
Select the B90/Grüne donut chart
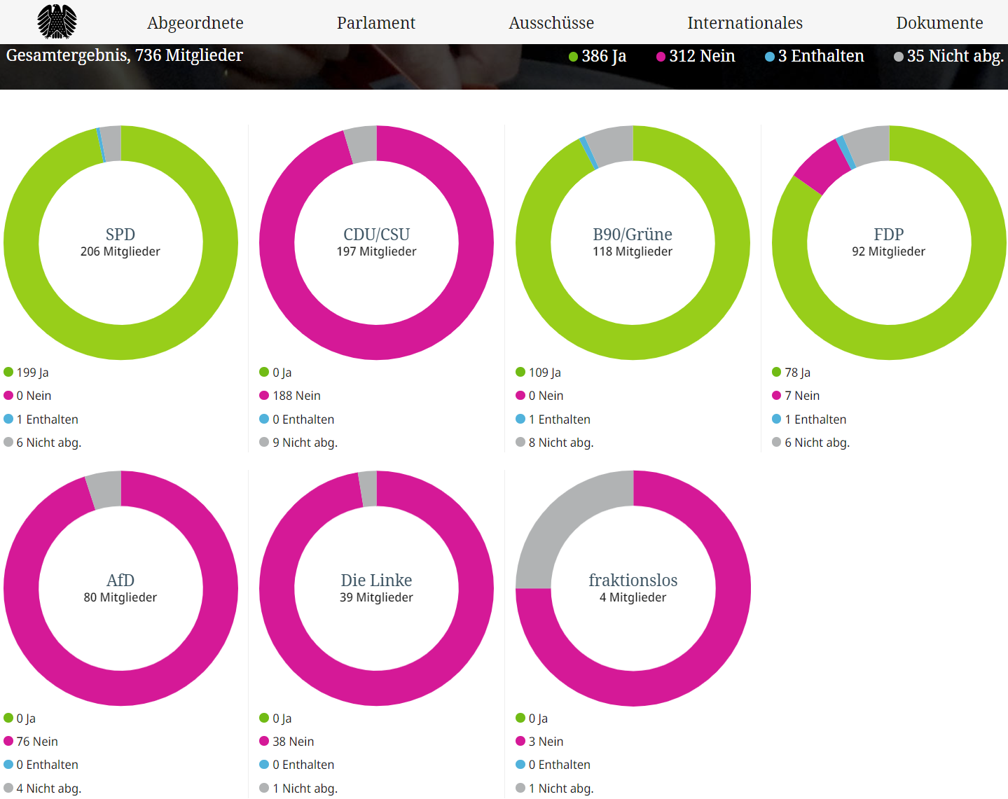pyautogui.click(x=633, y=242)
